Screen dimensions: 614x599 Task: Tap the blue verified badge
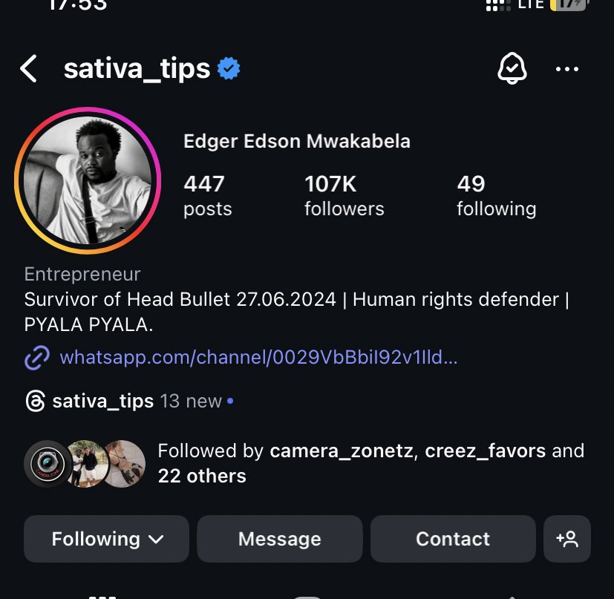coord(229,68)
